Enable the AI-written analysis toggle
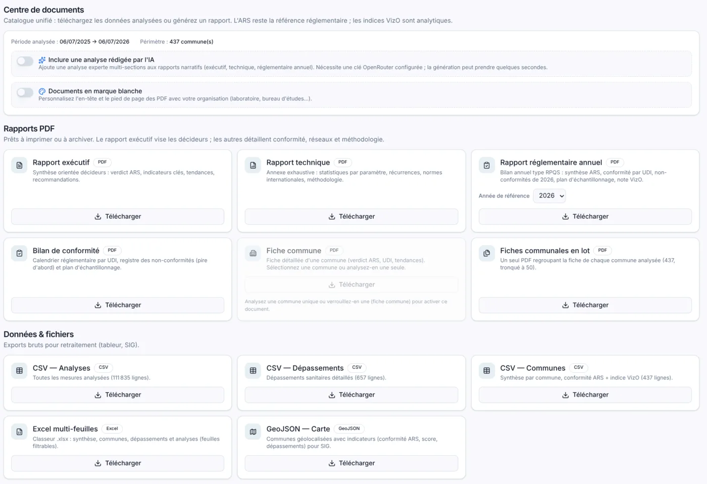This screenshot has width=707, height=484. click(x=25, y=61)
